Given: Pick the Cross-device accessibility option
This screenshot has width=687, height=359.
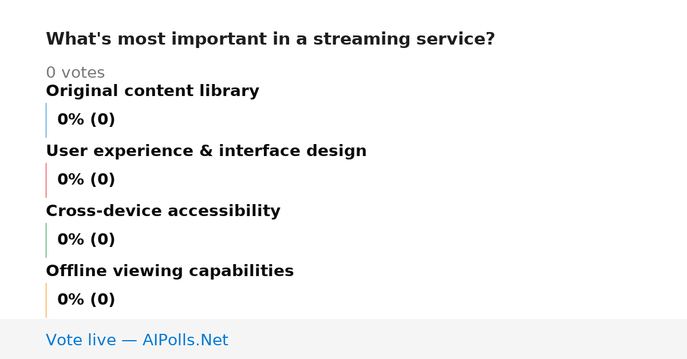Looking at the screenshot, I should (x=163, y=212).
